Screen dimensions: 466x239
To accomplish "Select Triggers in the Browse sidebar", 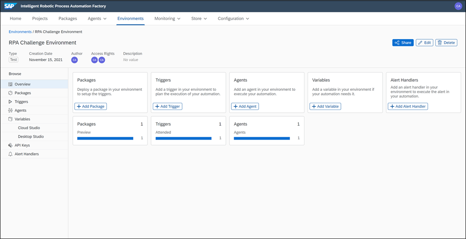I will click(34, 102).
